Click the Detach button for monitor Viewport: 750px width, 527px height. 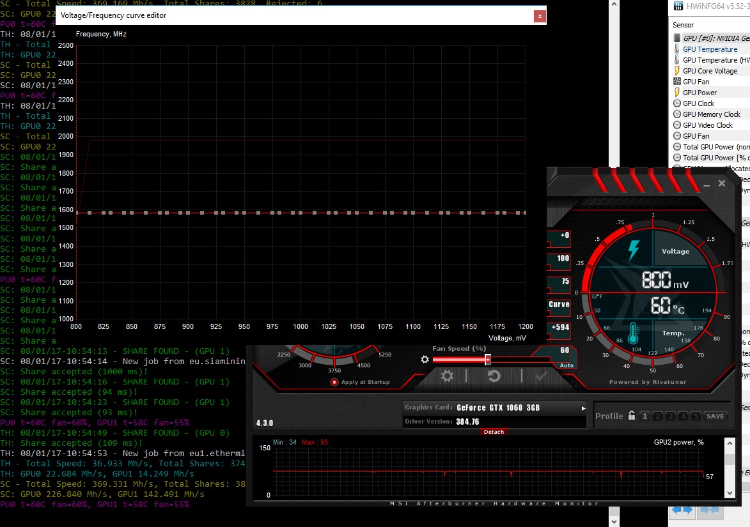(494, 432)
